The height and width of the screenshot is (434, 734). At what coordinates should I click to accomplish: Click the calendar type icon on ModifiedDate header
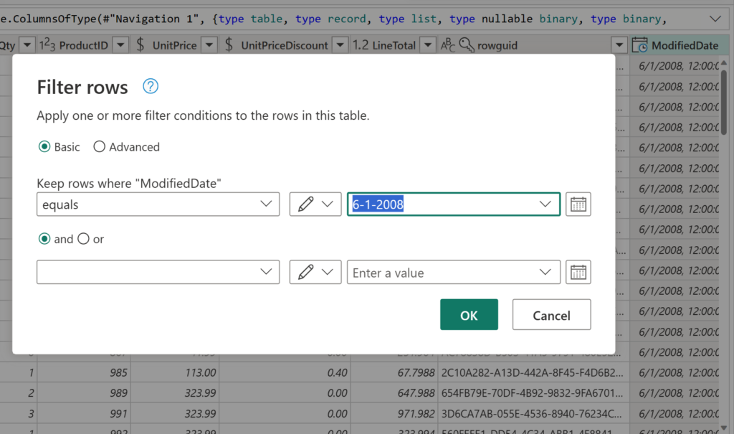point(640,44)
